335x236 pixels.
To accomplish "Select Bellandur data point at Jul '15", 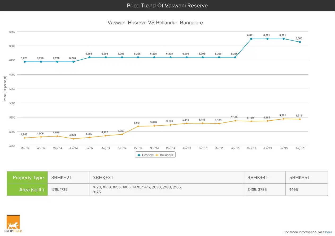I will click(284, 119).
